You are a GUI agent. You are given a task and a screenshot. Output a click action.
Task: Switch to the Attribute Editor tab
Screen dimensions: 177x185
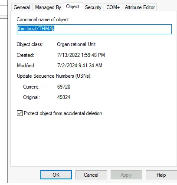140,7
